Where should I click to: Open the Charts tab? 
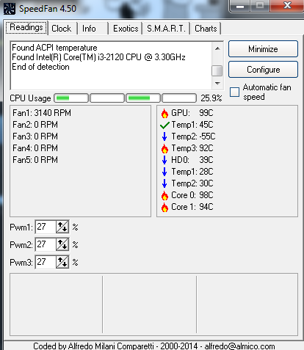(x=206, y=29)
